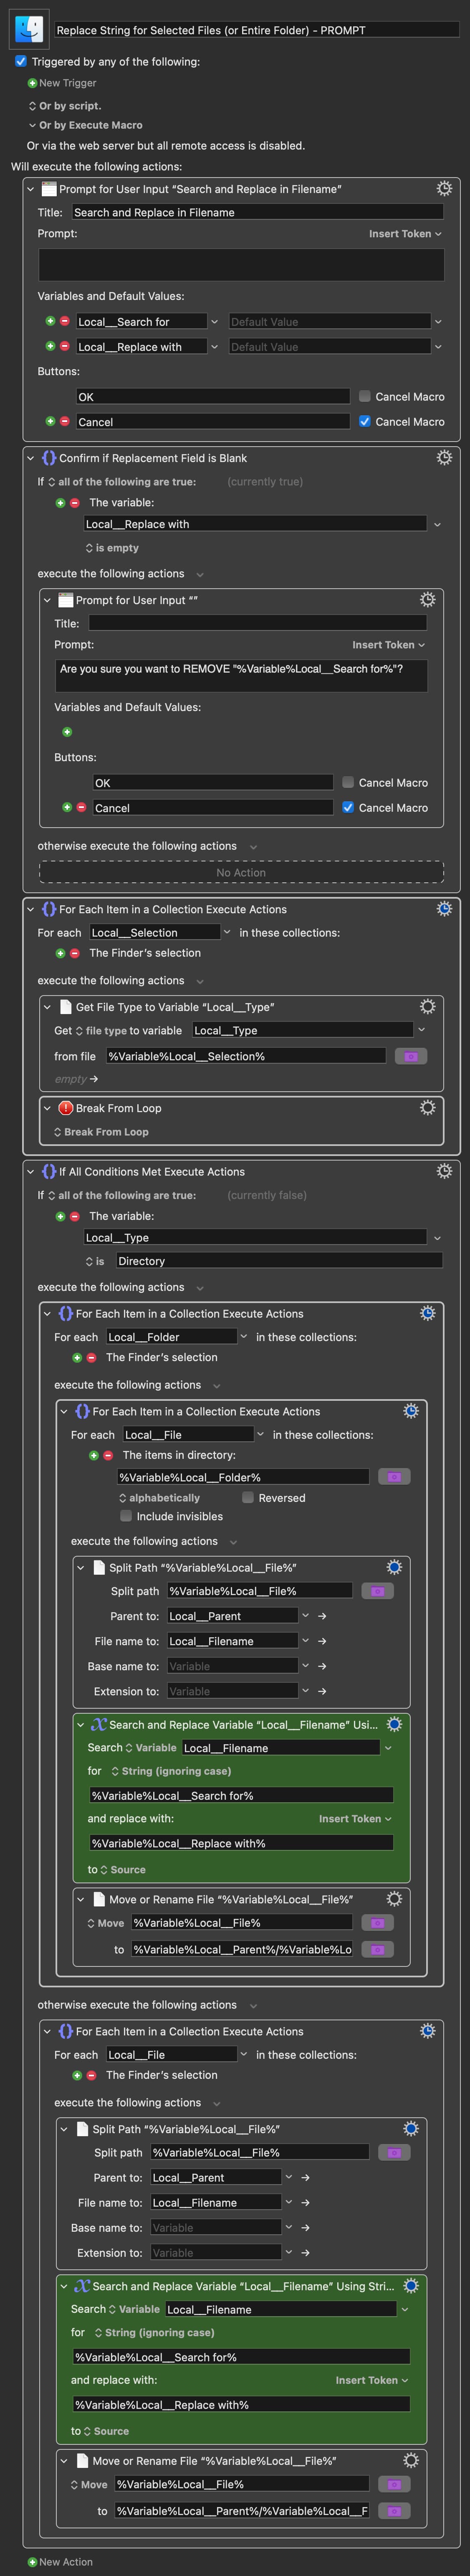
Task: Open the "is empty" condition popup
Action: (x=112, y=548)
